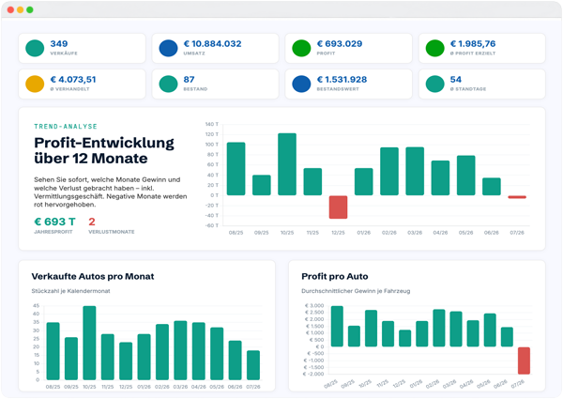Click the 04/26 bar in Profit-Entwicklung chart
Screen dimensions: 563x399
coord(440,177)
